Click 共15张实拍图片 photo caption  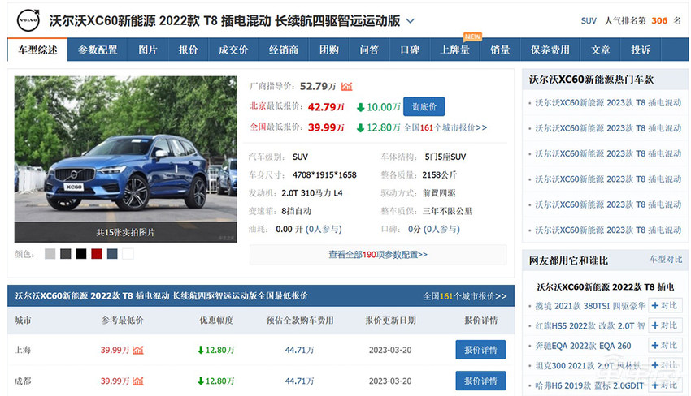pos(125,232)
